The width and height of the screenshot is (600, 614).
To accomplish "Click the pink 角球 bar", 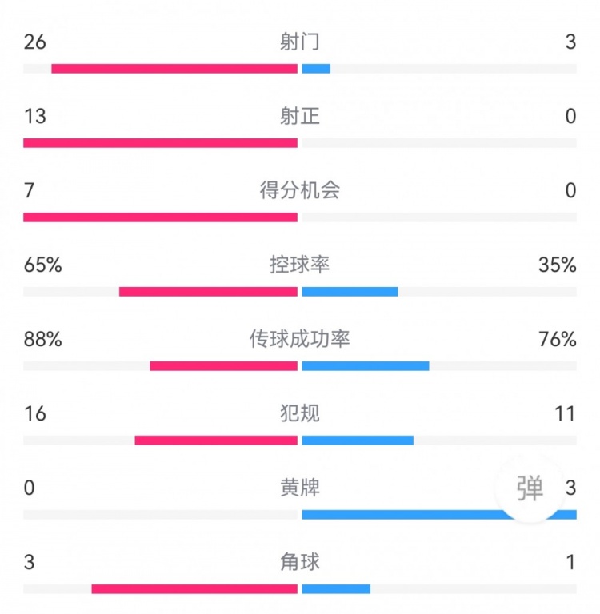I will [x=194, y=588].
